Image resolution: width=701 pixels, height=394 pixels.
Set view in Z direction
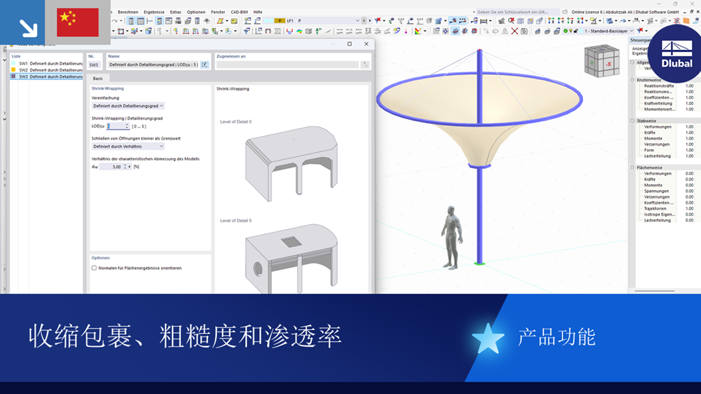[x=570, y=21]
